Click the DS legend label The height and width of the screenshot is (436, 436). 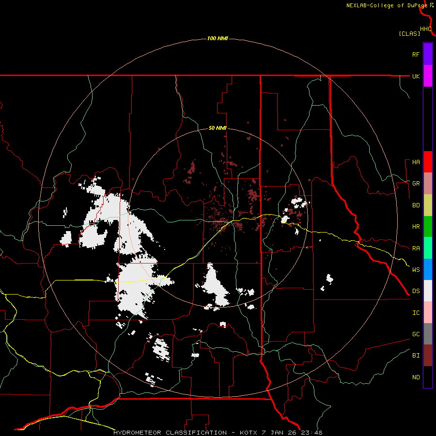tap(416, 291)
